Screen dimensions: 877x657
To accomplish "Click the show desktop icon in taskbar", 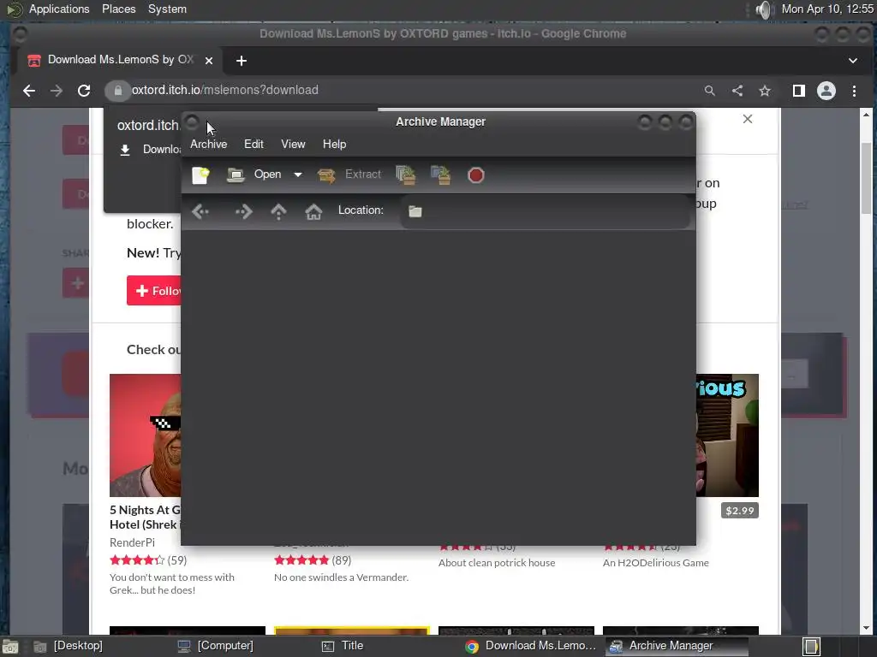I will [x=10, y=647].
